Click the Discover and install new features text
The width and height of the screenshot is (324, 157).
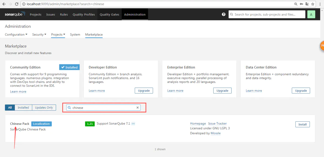[28, 53]
